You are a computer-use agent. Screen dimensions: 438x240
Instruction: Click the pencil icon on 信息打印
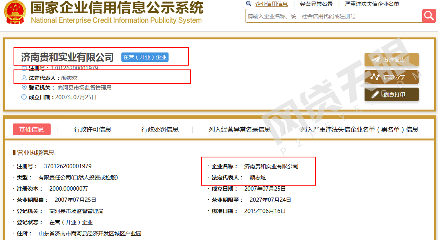375,95
